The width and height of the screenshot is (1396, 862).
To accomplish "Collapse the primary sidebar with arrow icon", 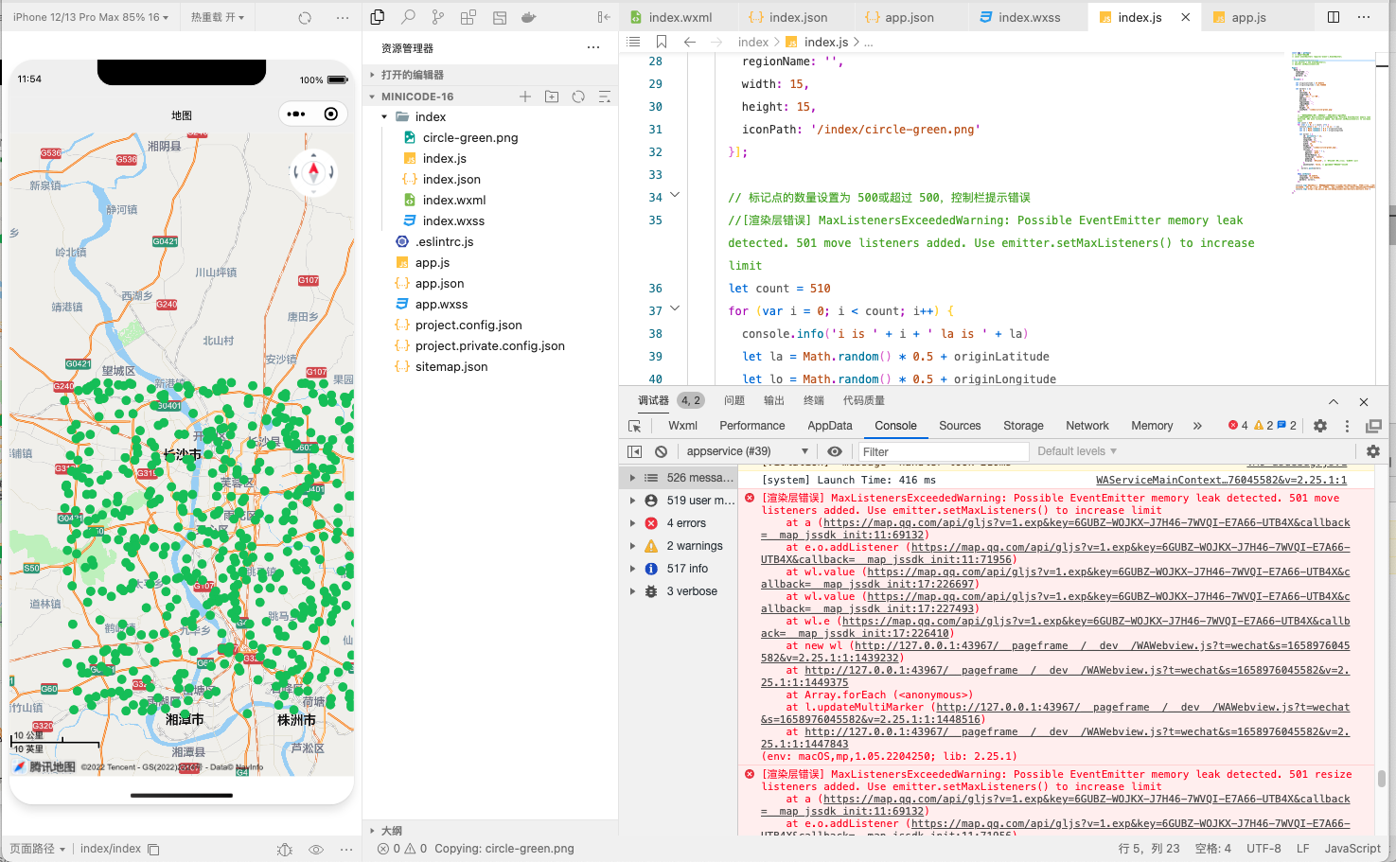I will [x=604, y=17].
